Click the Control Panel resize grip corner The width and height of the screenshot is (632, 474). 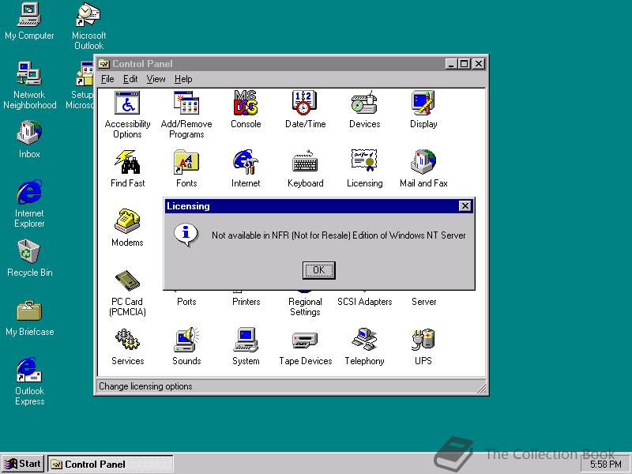click(x=481, y=388)
